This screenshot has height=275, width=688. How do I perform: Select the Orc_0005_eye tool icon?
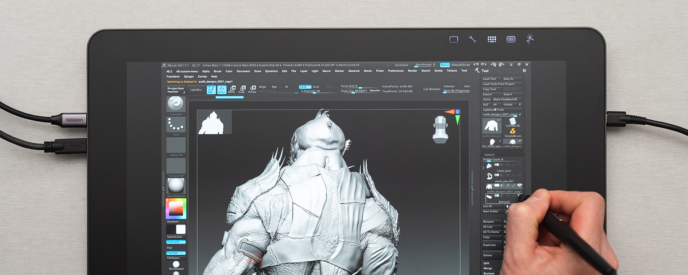point(492,143)
